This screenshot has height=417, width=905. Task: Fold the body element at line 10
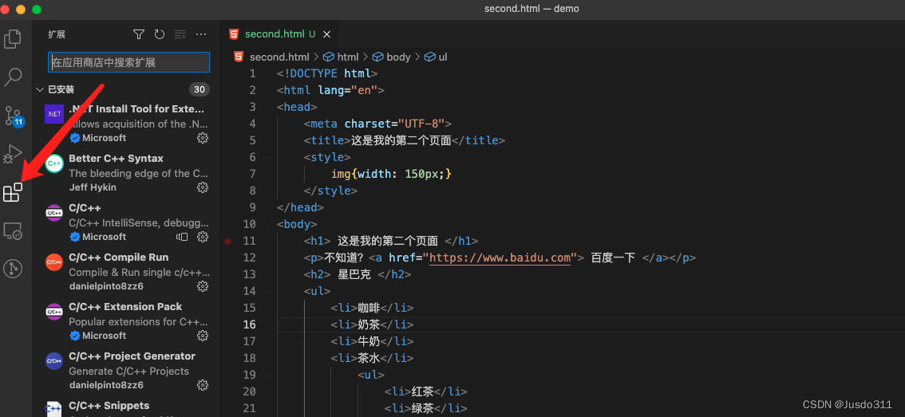[x=268, y=224]
